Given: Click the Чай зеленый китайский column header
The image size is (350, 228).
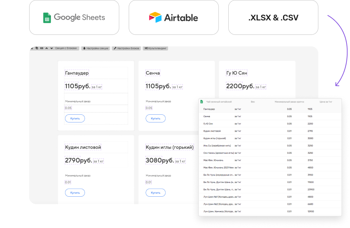Looking at the screenshot, I should tap(219, 102).
